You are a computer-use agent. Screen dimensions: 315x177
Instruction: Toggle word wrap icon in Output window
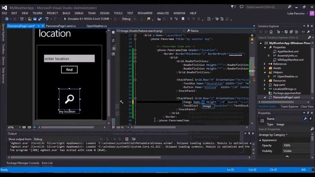(133, 139)
